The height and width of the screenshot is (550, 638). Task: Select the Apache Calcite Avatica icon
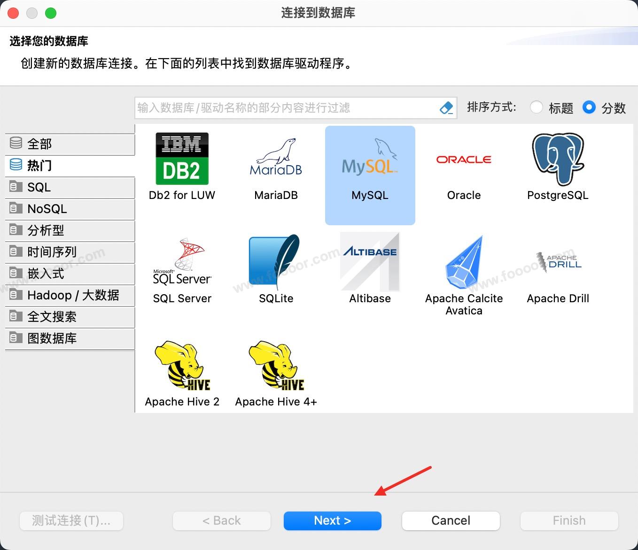pyautogui.click(x=464, y=262)
